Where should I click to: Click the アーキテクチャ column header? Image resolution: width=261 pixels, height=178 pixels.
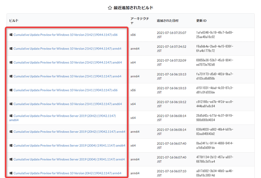pos(139,21)
